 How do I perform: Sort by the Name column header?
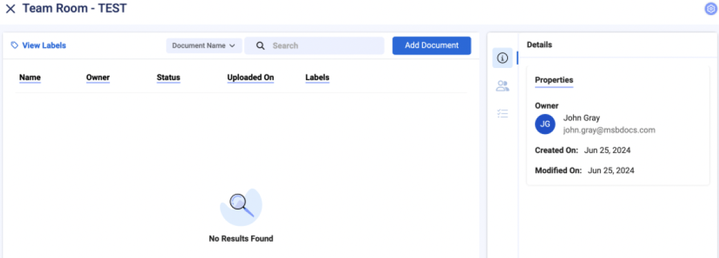[30, 77]
